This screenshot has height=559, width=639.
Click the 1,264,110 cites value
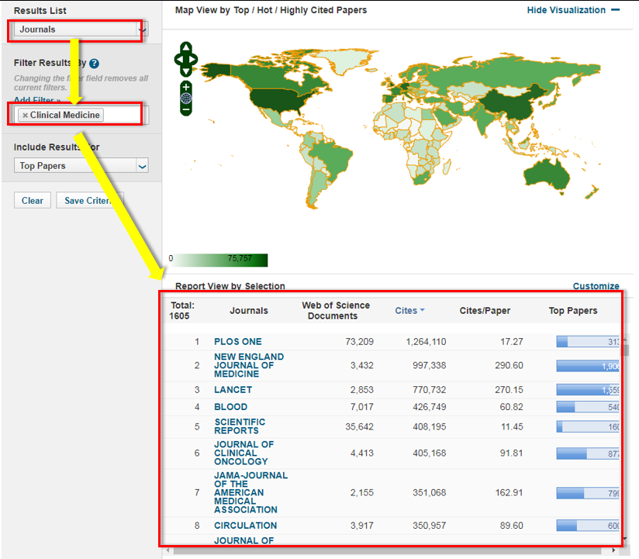coord(426,341)
